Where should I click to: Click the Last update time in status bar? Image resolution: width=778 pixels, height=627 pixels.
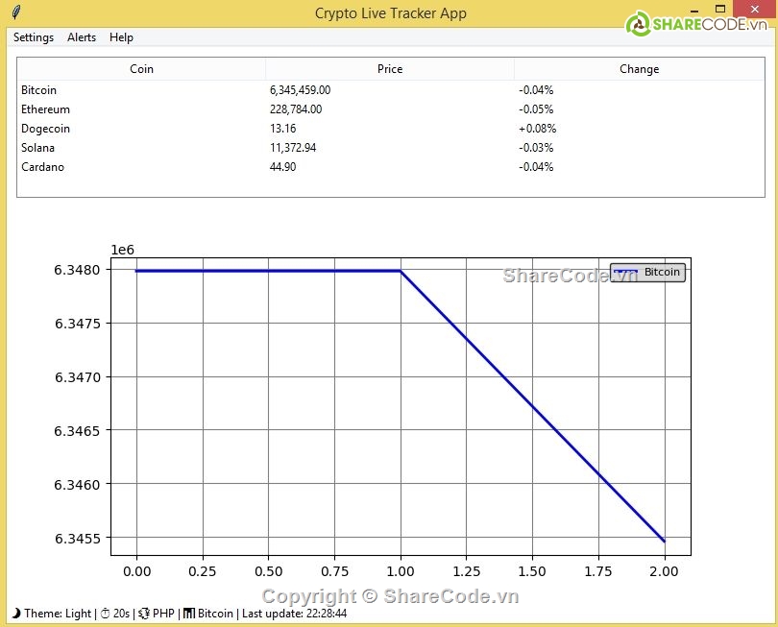[x=294, y=613]
